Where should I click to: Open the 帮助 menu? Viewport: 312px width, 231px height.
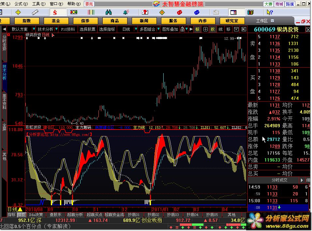pyautogui.click(x=74, y=4)
